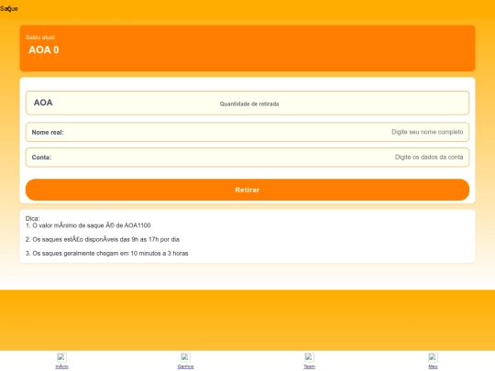Click the Meu icon in bottom navigation
Image resolution: width=495 pixels, height=371 pixels.
433,357
